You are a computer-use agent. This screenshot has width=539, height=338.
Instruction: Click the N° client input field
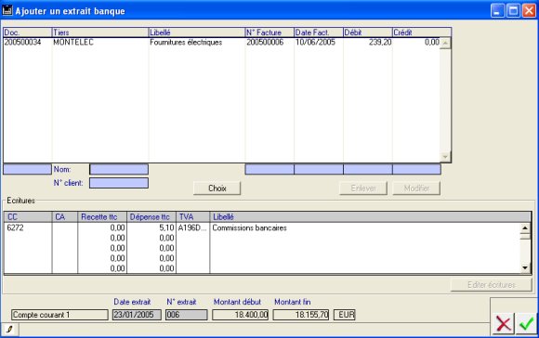[x=119, y=183]
